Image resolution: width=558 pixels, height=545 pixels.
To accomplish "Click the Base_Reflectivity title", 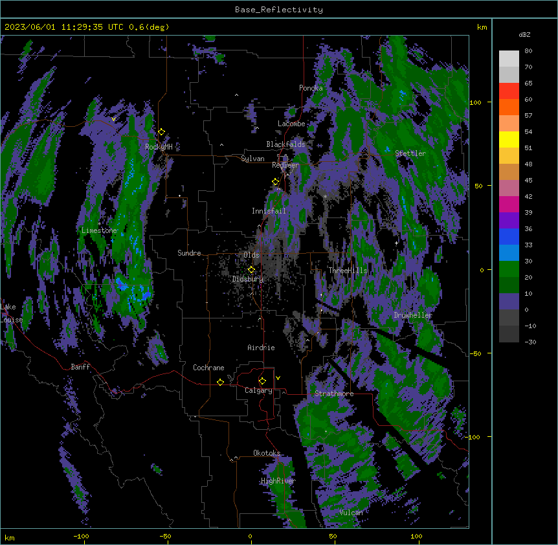I will point(279,10).
